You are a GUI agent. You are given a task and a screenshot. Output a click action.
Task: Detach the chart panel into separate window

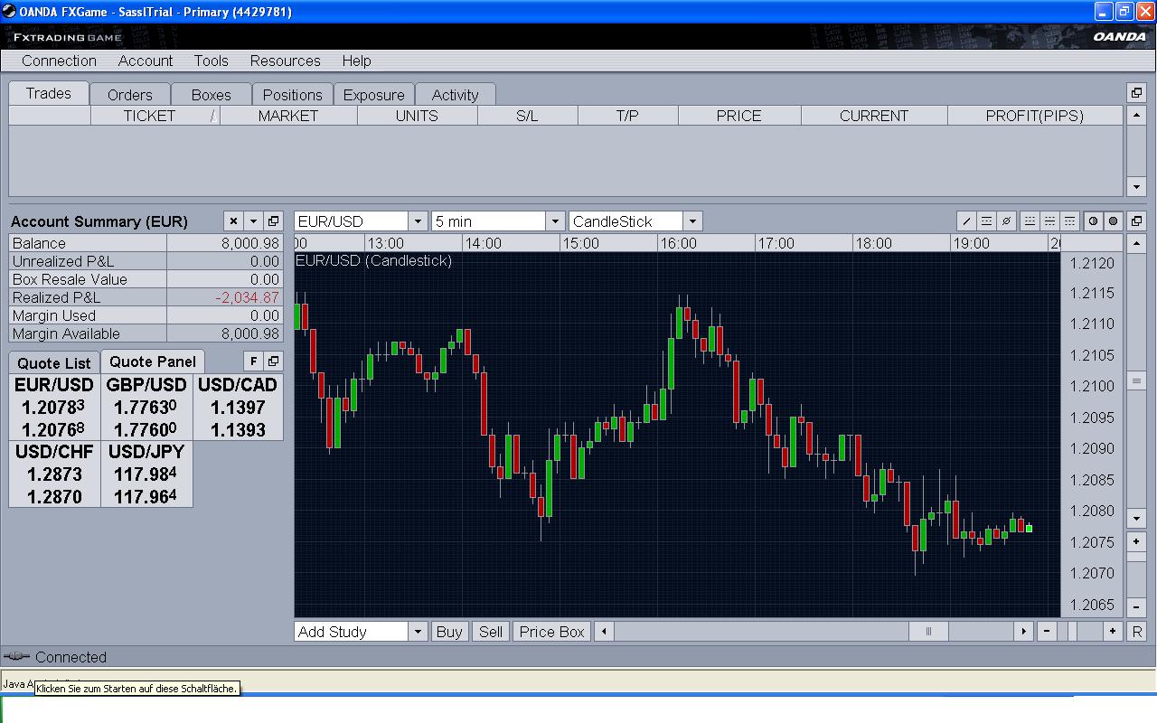[x=1137, y=221]
